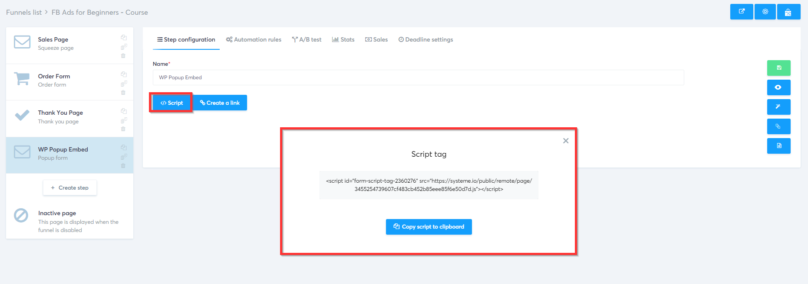Click Copy script to clipboard button
This screenshot has height=284, width=808.
point(429,227)
